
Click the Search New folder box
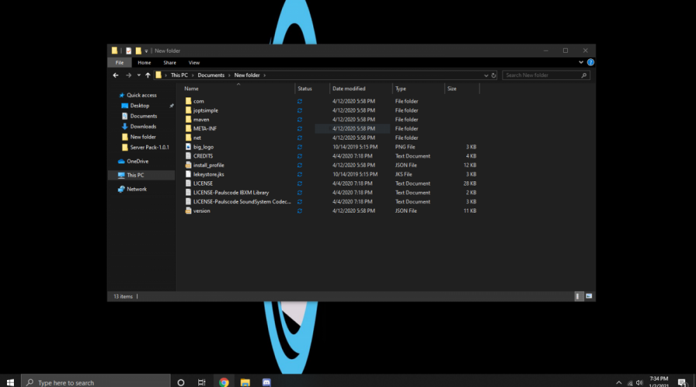[x=541, y=75]
